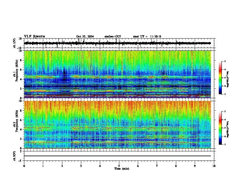
Task: Click the ch.1 spectrogram panel
Action: tap(117, 74)
